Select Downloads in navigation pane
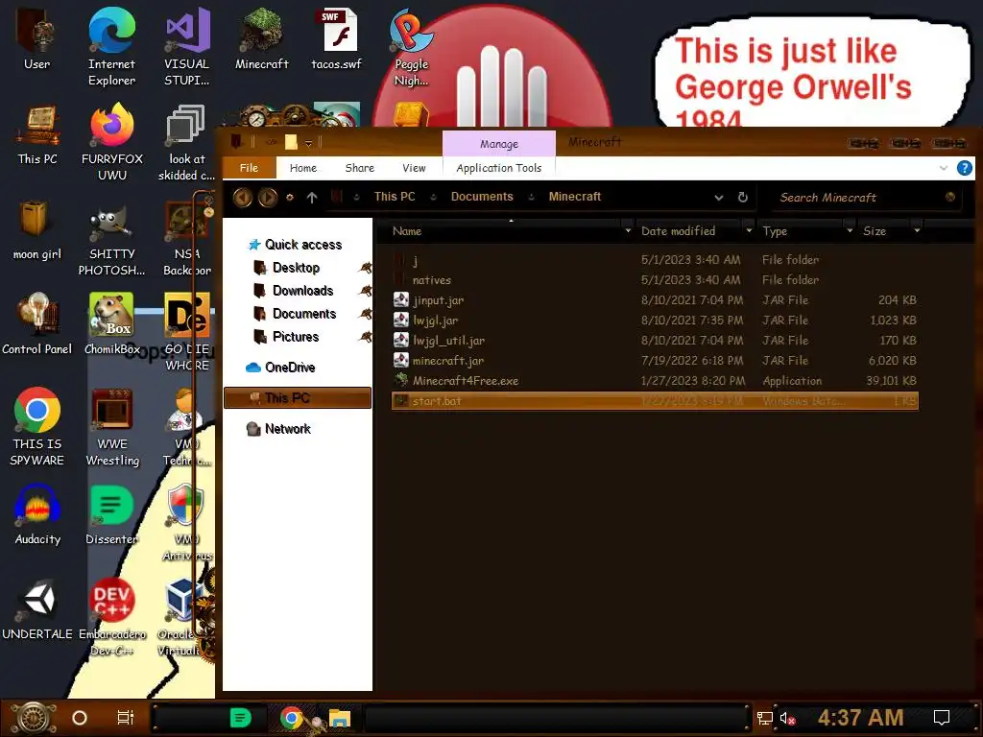 coord(302,291)
